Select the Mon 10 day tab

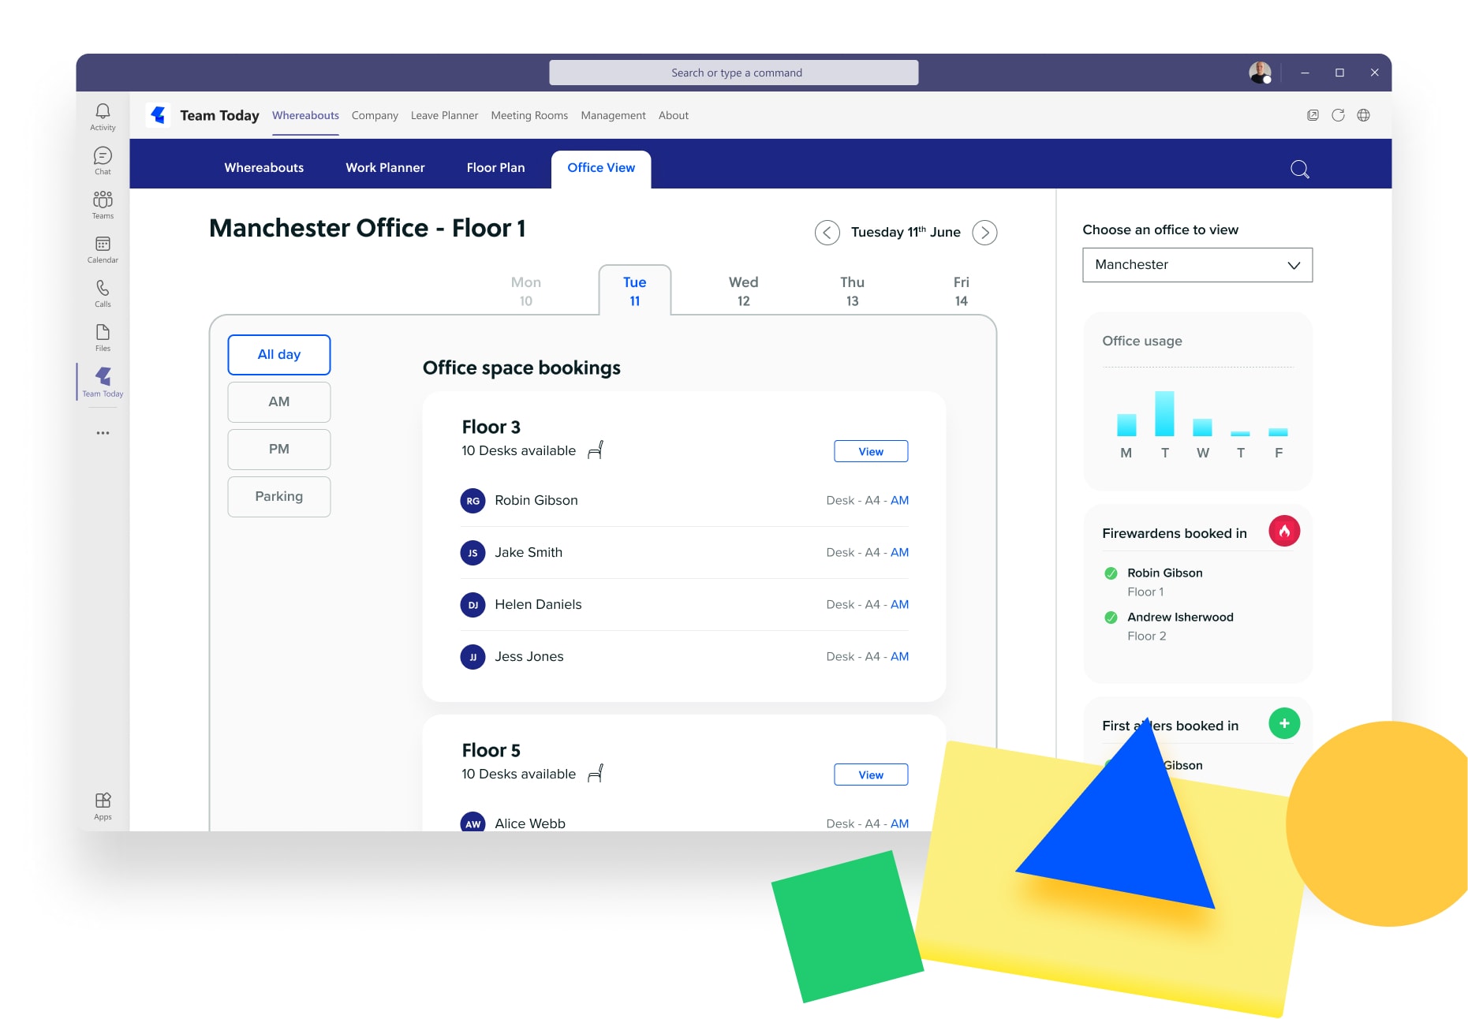tap(525, 291)
